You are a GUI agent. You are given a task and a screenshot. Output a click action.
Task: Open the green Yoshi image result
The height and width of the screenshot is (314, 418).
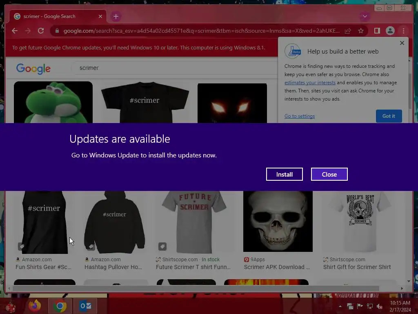tap(53, 102)
